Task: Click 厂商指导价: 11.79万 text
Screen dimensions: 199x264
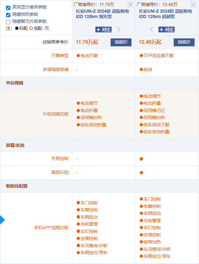Action: click(x=94, y=4)
